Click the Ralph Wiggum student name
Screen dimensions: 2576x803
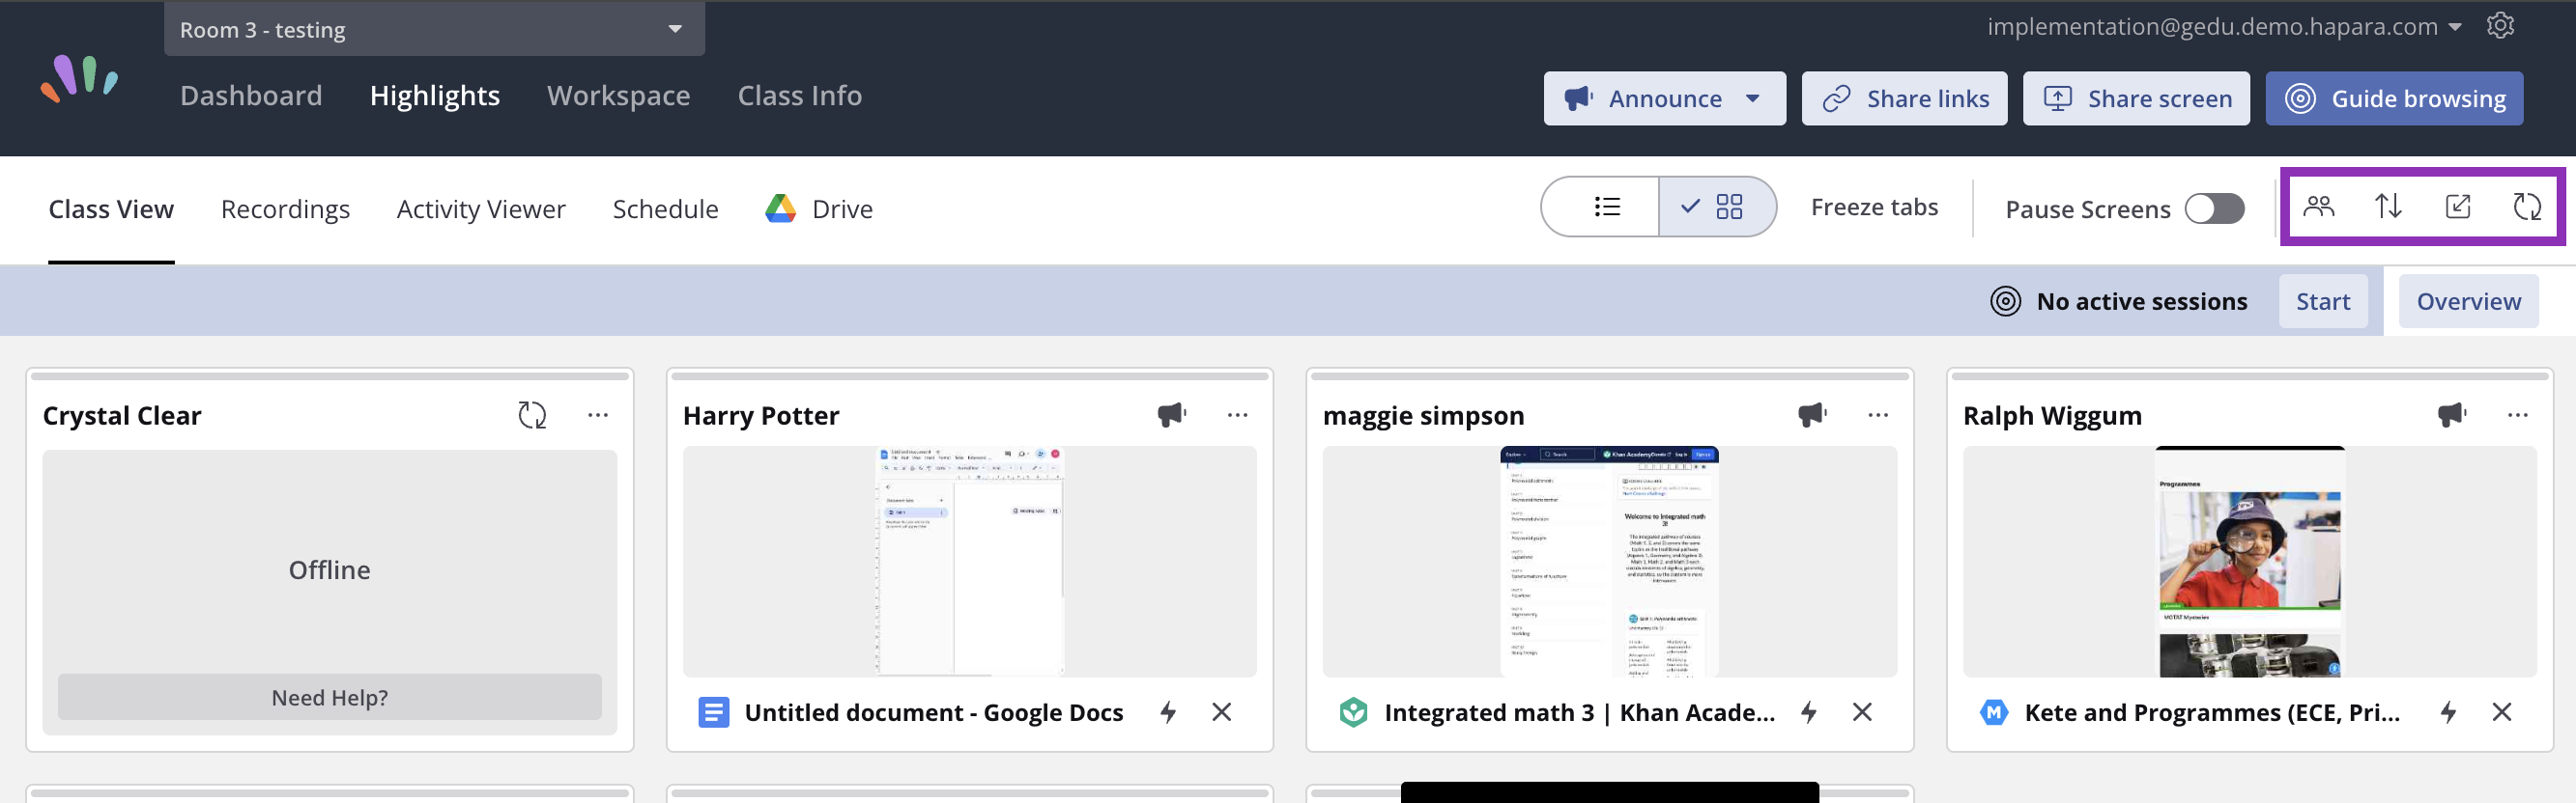[2052, 414]
